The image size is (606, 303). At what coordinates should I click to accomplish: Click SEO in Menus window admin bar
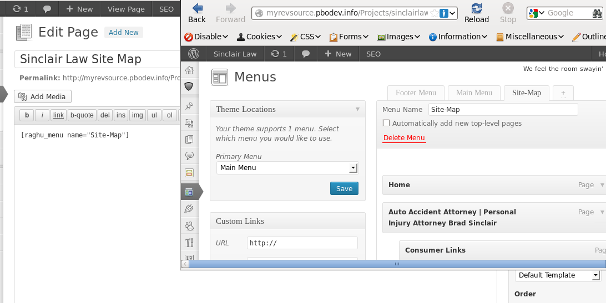(373, 54)
